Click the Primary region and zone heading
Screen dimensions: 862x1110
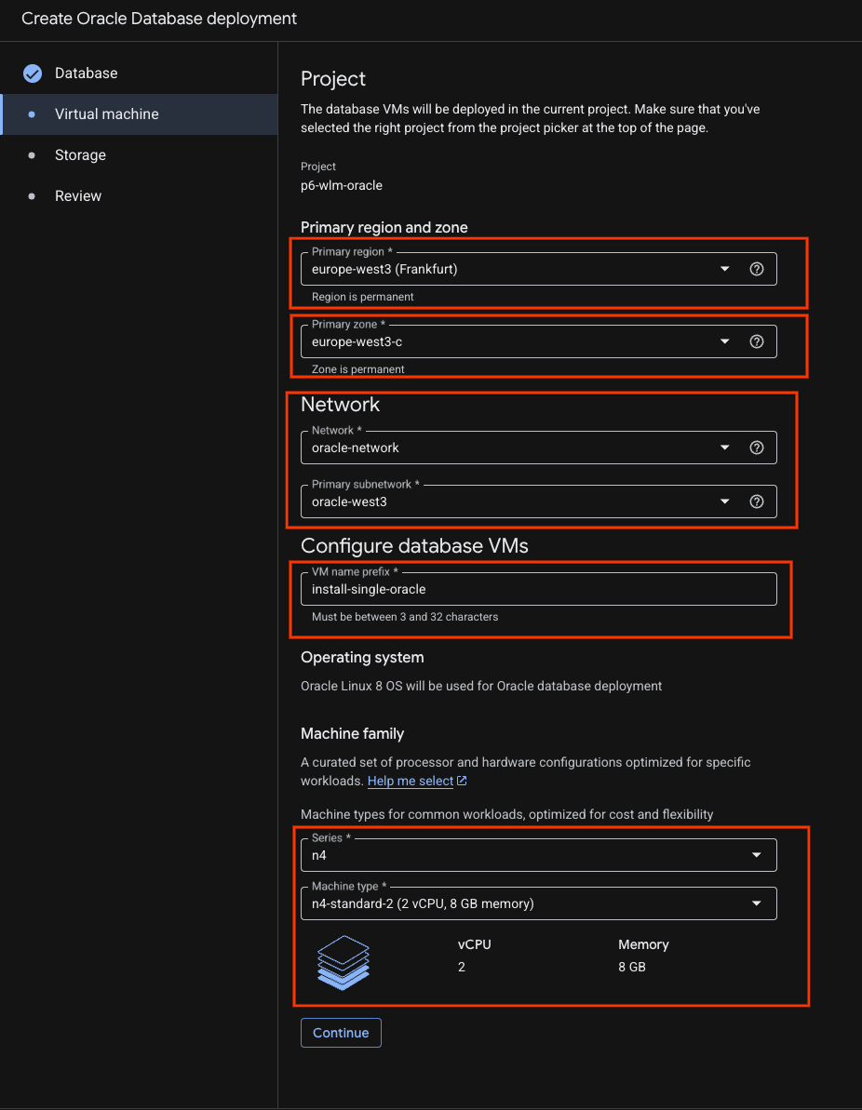pos(384,227)
